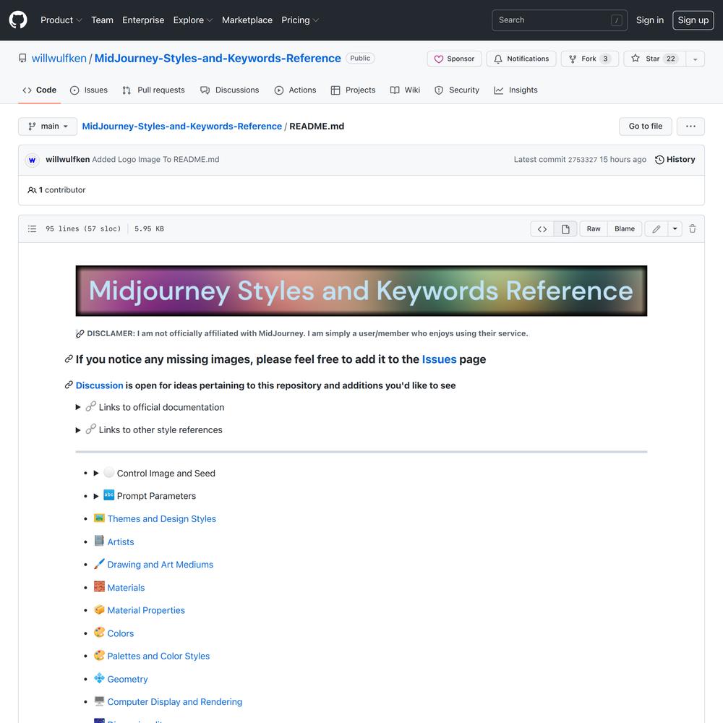Image resolution: width=723 pixels, height=723 pixels.
Task: Open the Artists link
Action: pyautogui.click(x=120, y=542)
